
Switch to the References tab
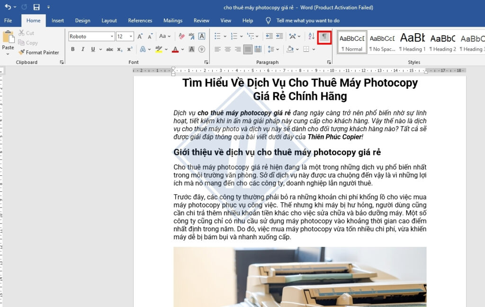pyautogui.click(x=140, y=20)
